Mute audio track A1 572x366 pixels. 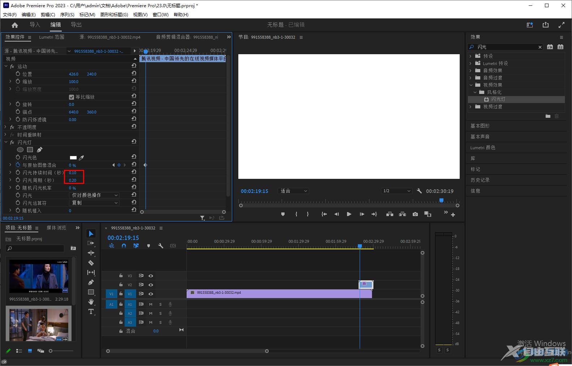[151, 304]
